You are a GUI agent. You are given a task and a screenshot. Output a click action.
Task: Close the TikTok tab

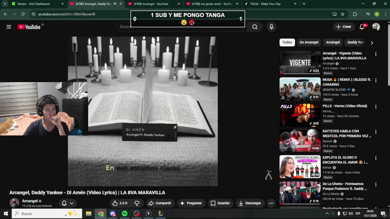tap(295, 4)
